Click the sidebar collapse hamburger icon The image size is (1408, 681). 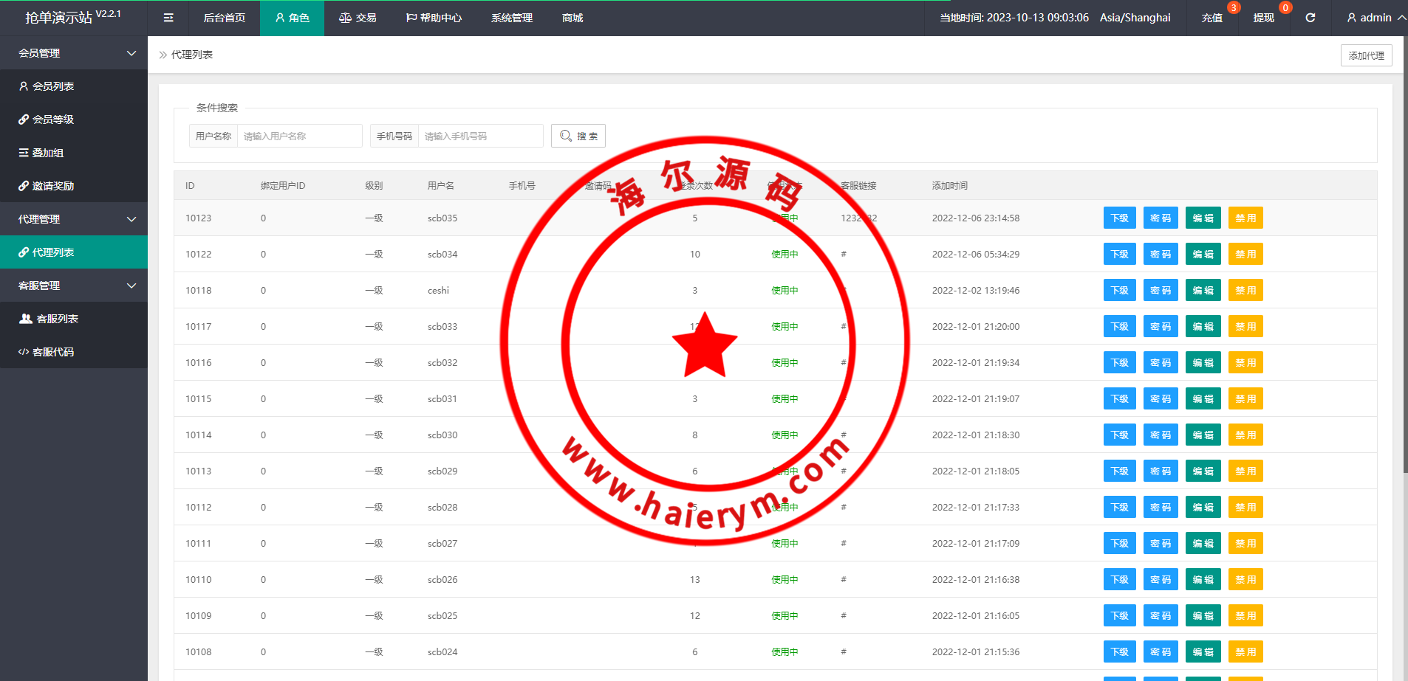click(x=168, y=18)
